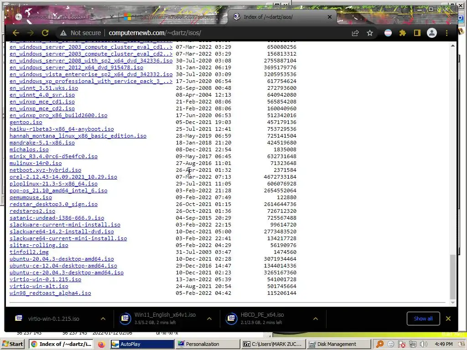
Task: Open the 7-Zip C:\Users taskbar window
Action: pos(273,344)
